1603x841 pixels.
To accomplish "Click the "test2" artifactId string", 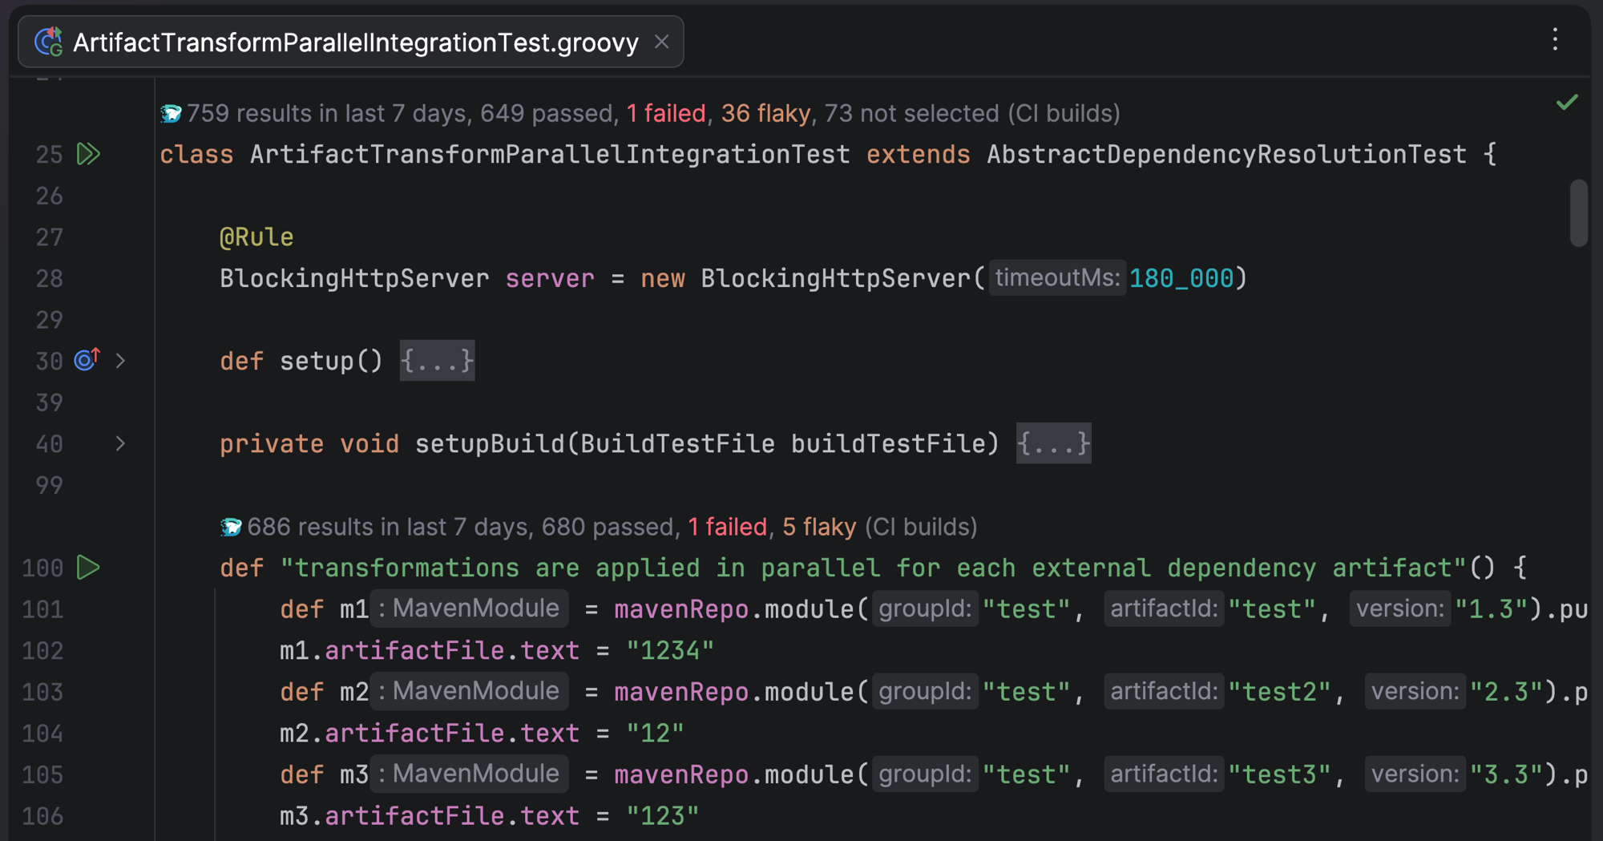I will [x=1279, y=691].
